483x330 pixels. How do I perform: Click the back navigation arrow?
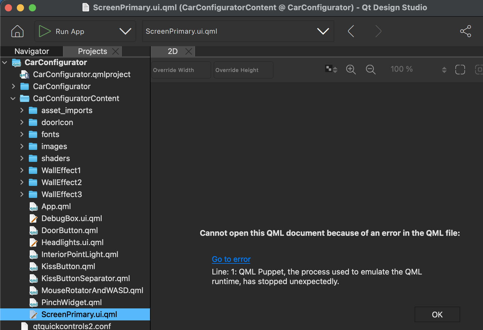[x=351, y=31]
